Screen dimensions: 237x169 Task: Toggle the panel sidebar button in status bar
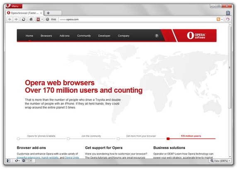(8, 161)
